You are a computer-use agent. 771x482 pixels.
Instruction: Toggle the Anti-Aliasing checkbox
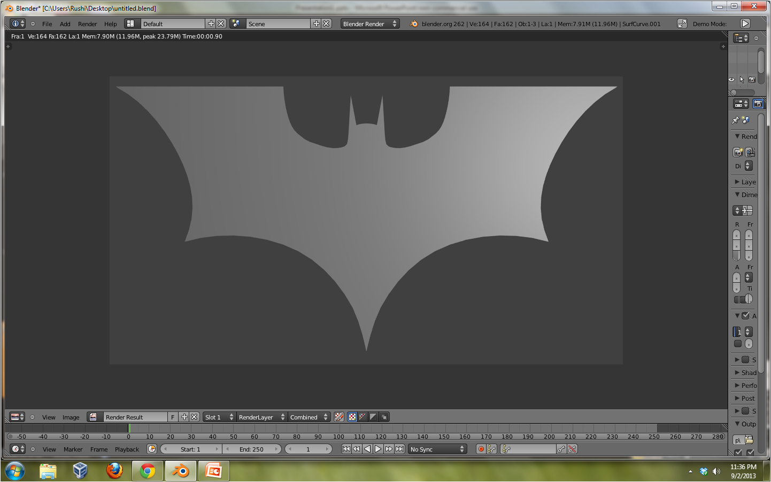tap(745, 316)
